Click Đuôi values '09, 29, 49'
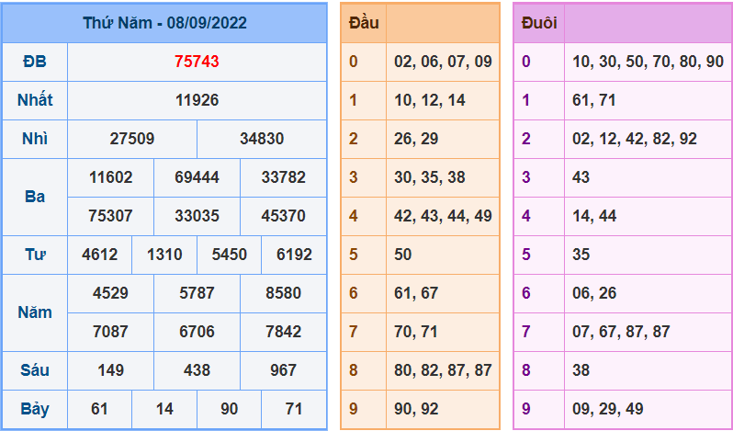The width and height of the screenshot is (733, 431). 608,409
